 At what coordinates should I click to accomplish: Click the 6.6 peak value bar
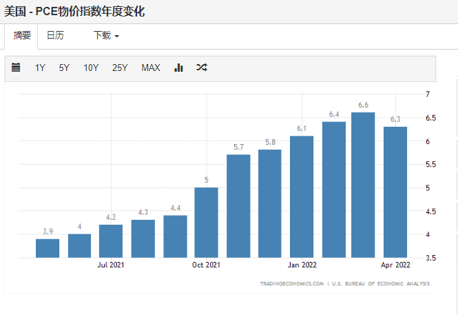tap(363, 185)
